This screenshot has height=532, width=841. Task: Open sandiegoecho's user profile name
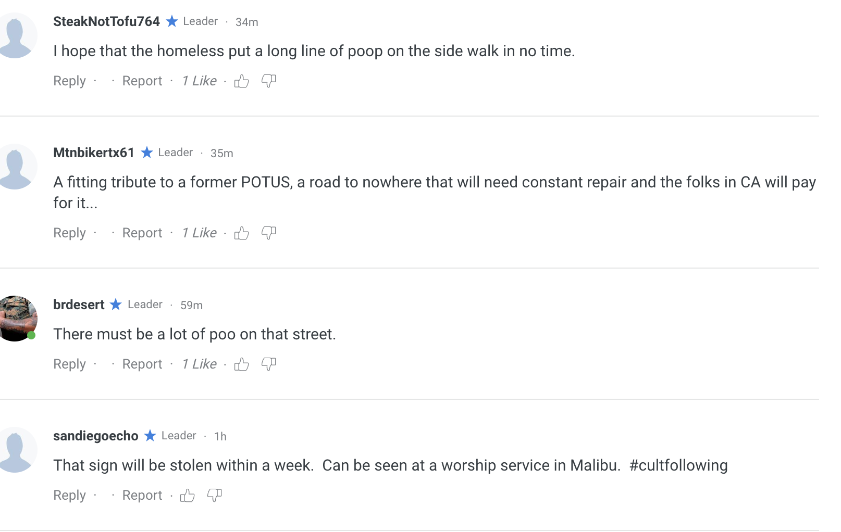pyautogui.click(x=96, y=436)
